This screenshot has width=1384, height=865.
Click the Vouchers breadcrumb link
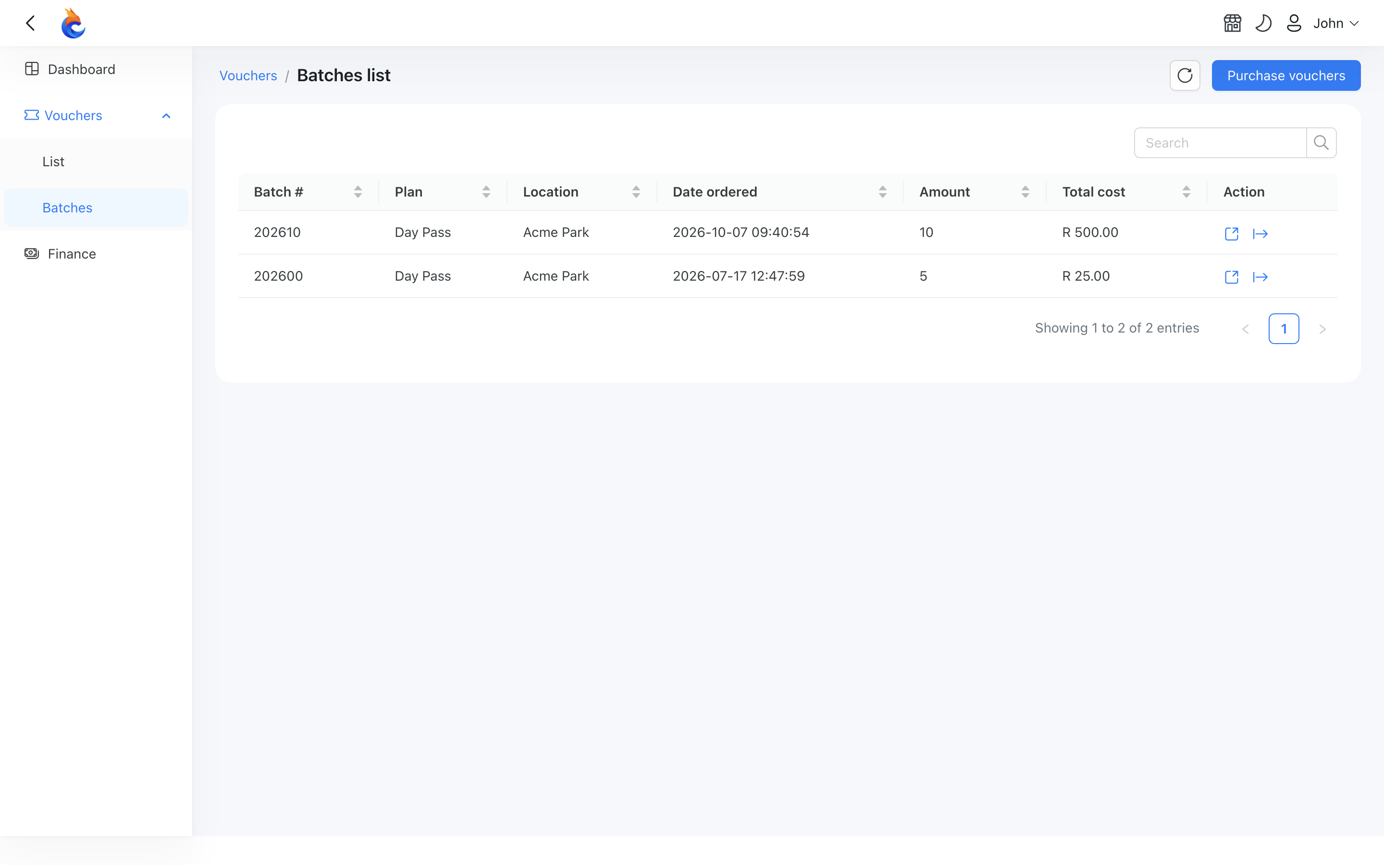point(248,75)
